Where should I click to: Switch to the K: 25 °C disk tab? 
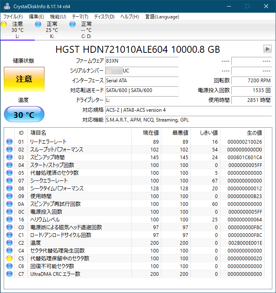[52, 30]
